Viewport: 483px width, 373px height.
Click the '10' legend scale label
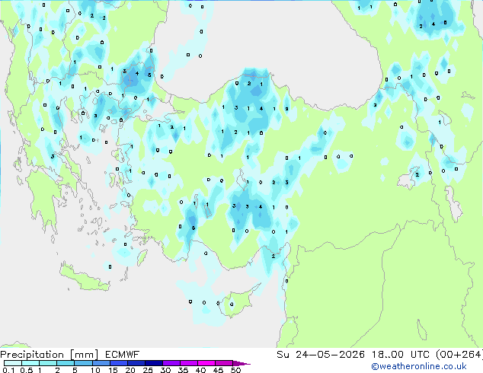[x=95, y=370]
